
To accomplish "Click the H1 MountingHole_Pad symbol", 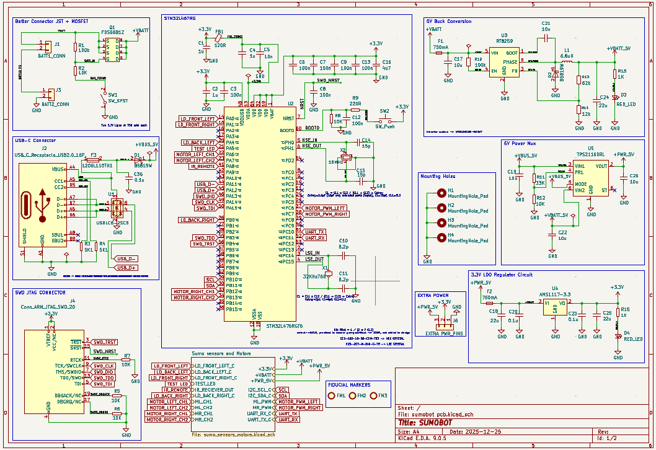I will tap(441, 193).
